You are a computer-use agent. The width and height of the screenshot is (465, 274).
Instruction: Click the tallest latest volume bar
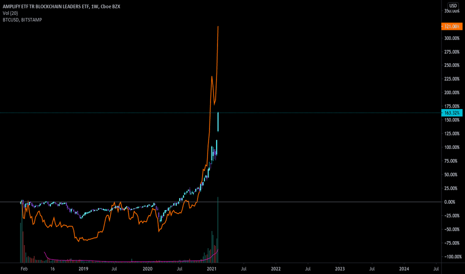click(x=218, y=230)
